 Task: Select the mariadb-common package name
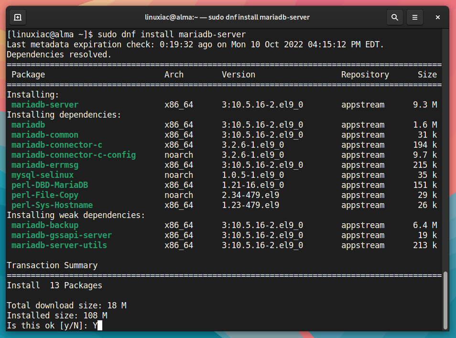(x=45, y=135)
